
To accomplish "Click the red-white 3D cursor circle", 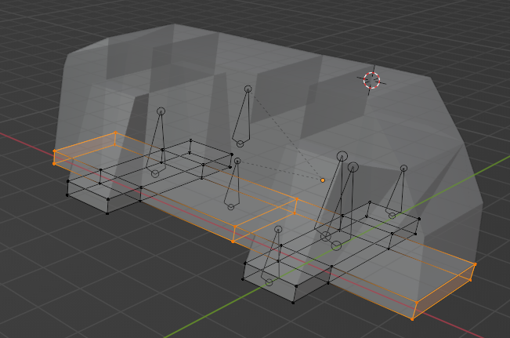I will [371, 80].
